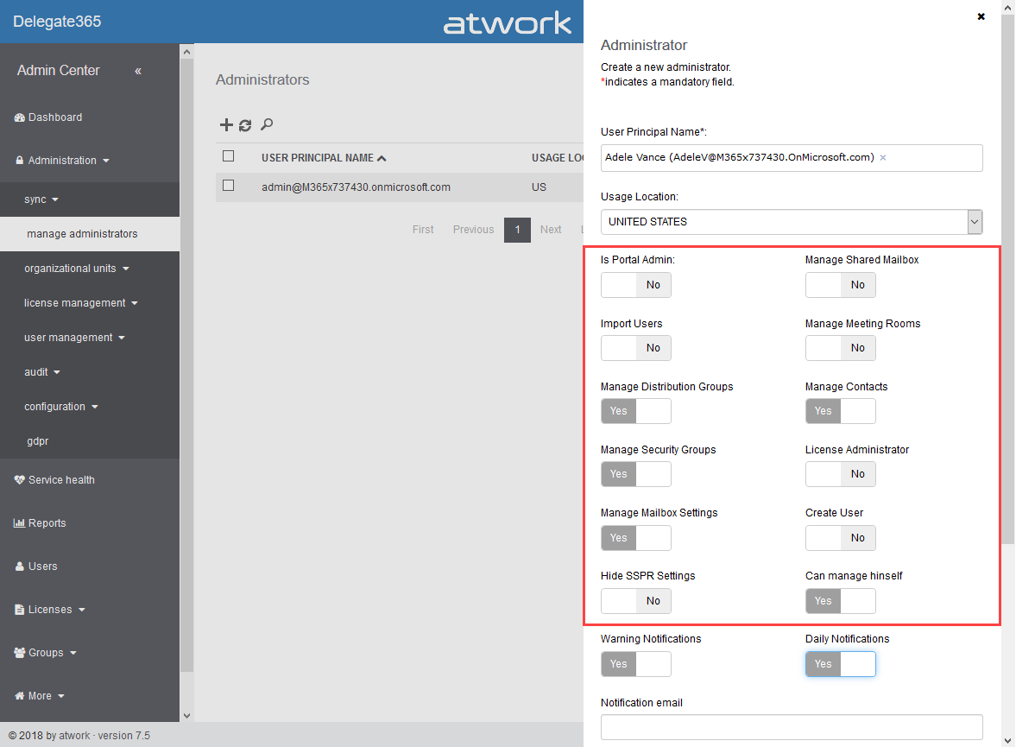
Task: Click the Delegate365 title link
Action: pyautogui.click(x=57, y=22)
